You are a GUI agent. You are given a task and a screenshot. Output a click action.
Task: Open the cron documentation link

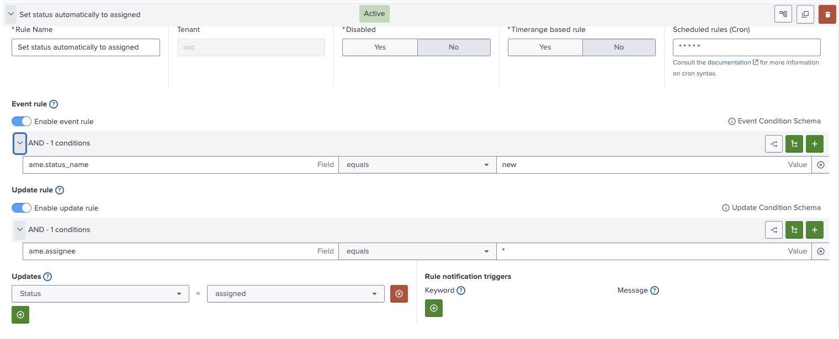[x=729, y=63]
